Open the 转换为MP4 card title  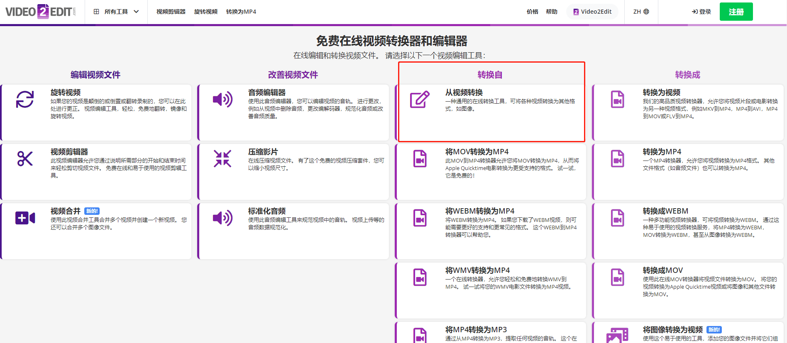(662, 152)
